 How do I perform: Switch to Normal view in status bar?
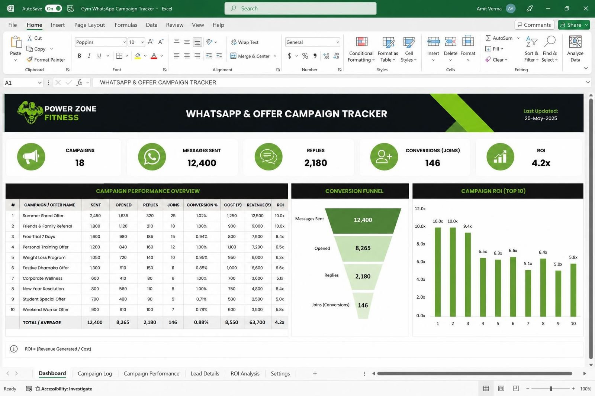click(486, 389)
